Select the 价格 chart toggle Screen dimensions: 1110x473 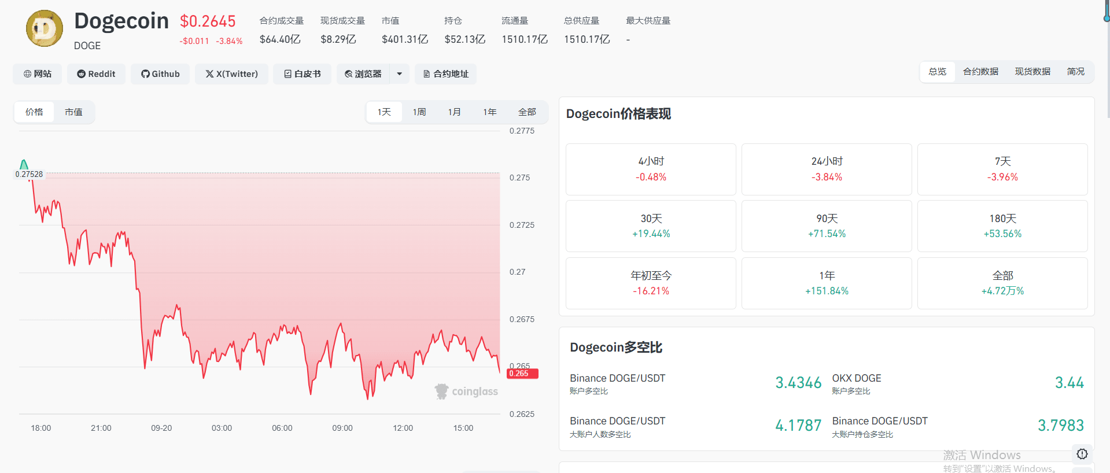[34, 112]
